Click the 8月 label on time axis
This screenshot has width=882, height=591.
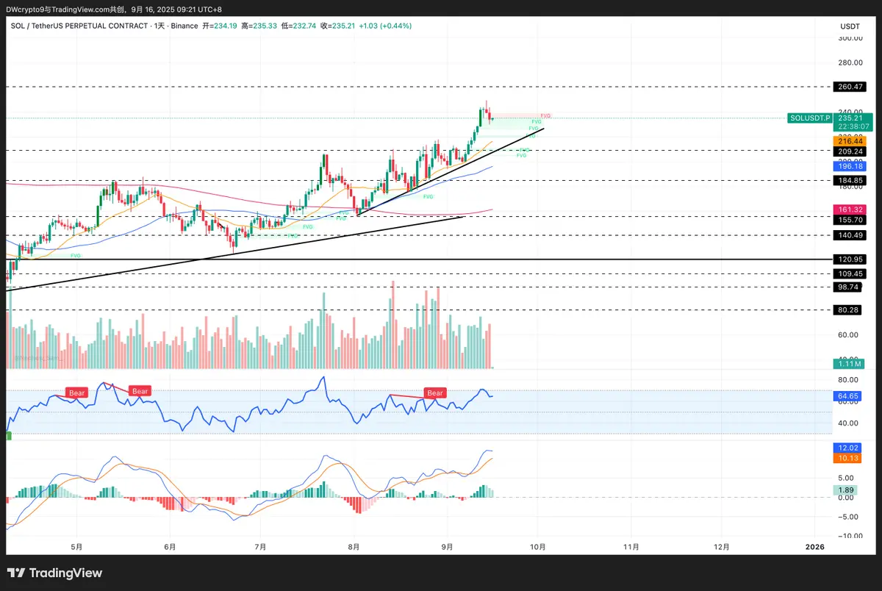click(x=354, y=547)
